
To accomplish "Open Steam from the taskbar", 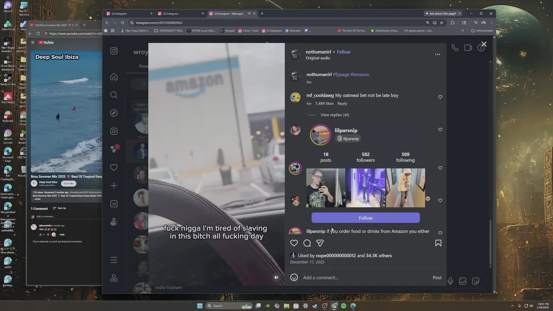I will [x=315, y=306].
